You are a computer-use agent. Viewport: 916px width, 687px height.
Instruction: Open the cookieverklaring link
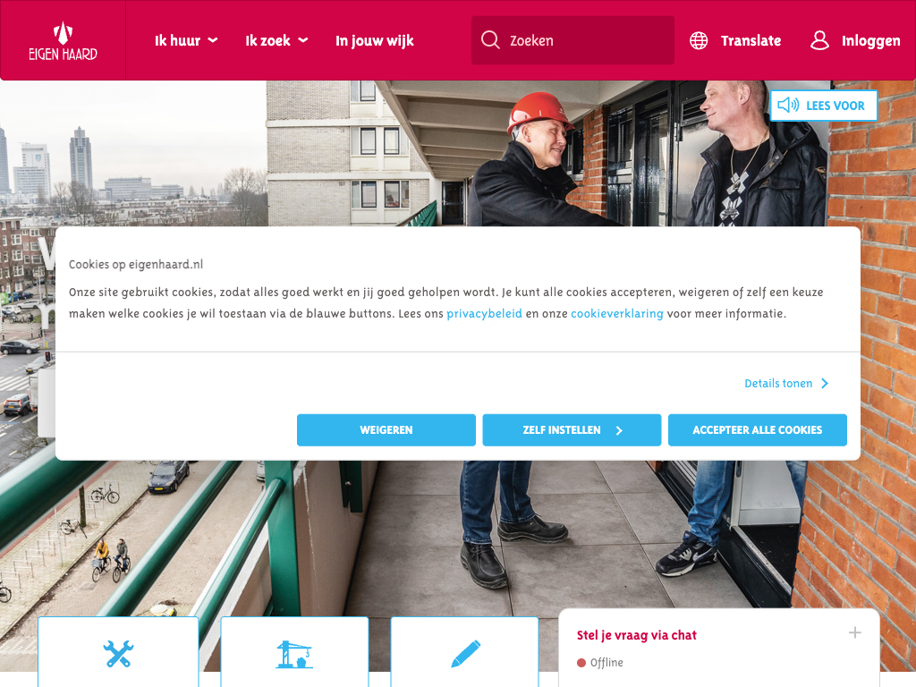tap(617, 314)
